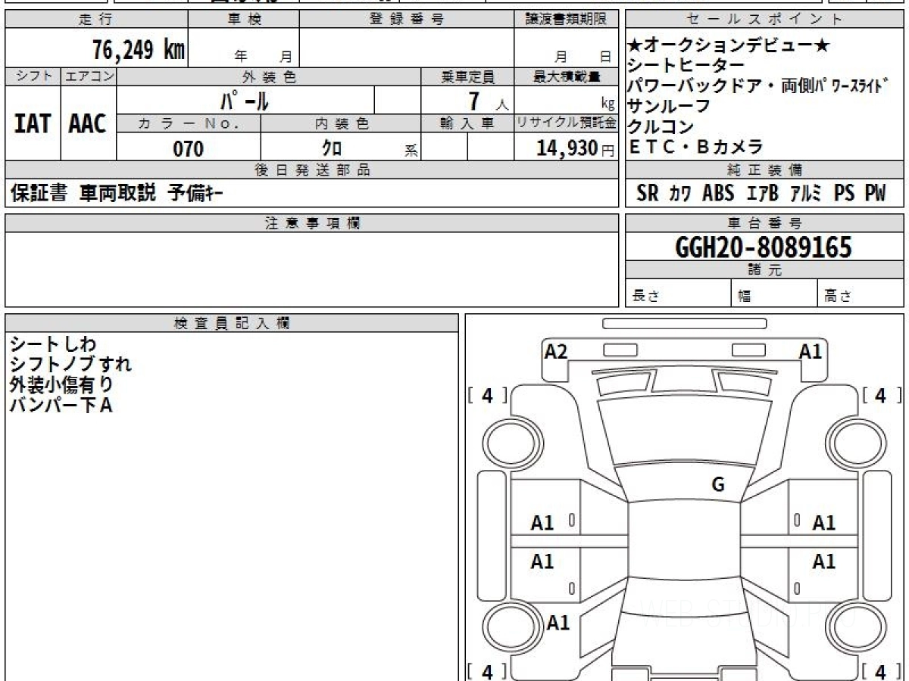
Task: Click the mileage value 76,249 km
Action: 139,50
